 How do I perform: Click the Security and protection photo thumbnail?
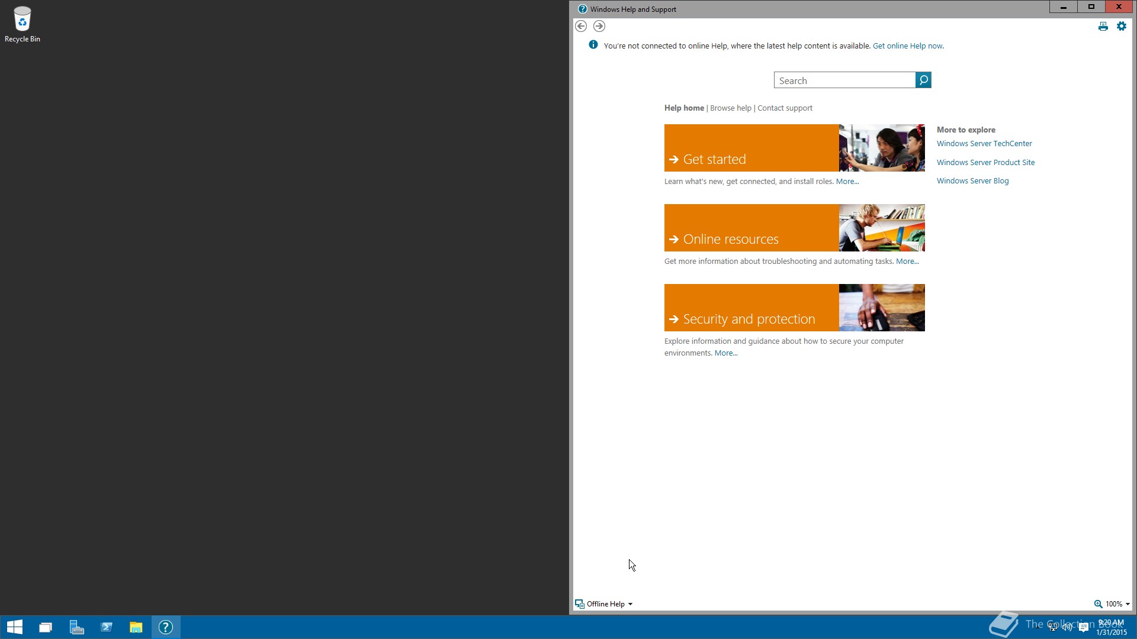coord(882,308)
